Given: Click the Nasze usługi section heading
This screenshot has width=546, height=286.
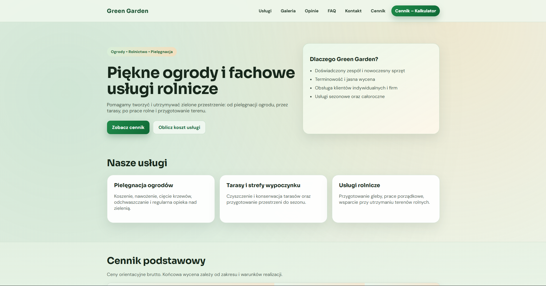Looking at the screenshot, I should pyautogui.click(x=137, y=163).
